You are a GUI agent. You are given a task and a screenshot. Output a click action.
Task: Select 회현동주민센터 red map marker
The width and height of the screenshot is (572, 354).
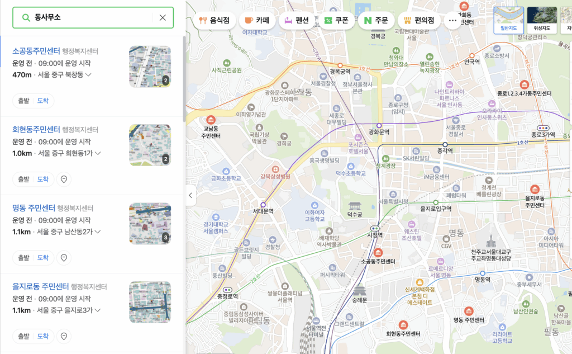click(x=403, y=325)
